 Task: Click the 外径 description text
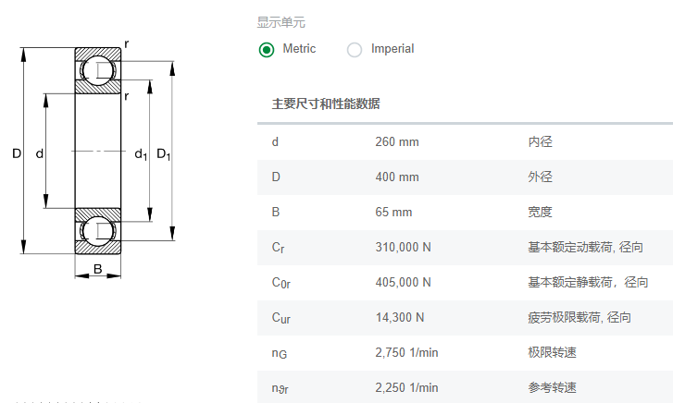(540, 177)
